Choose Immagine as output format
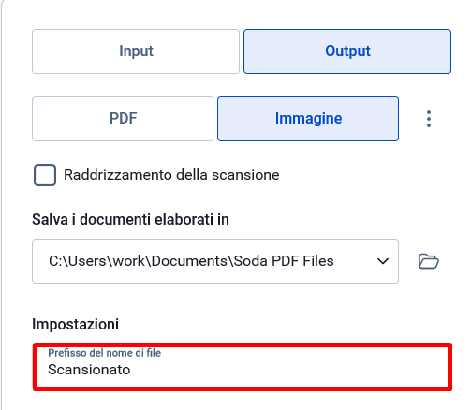This screenshot has width=471, height=410. 308,119
